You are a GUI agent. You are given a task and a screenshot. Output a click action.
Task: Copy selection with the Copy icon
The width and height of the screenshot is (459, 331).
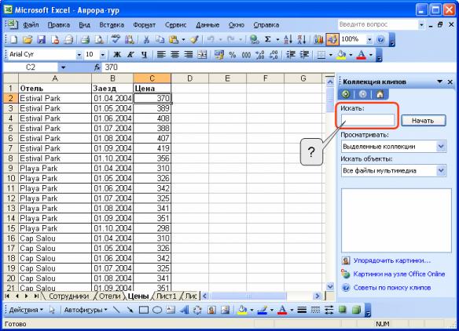coord(160,39)
